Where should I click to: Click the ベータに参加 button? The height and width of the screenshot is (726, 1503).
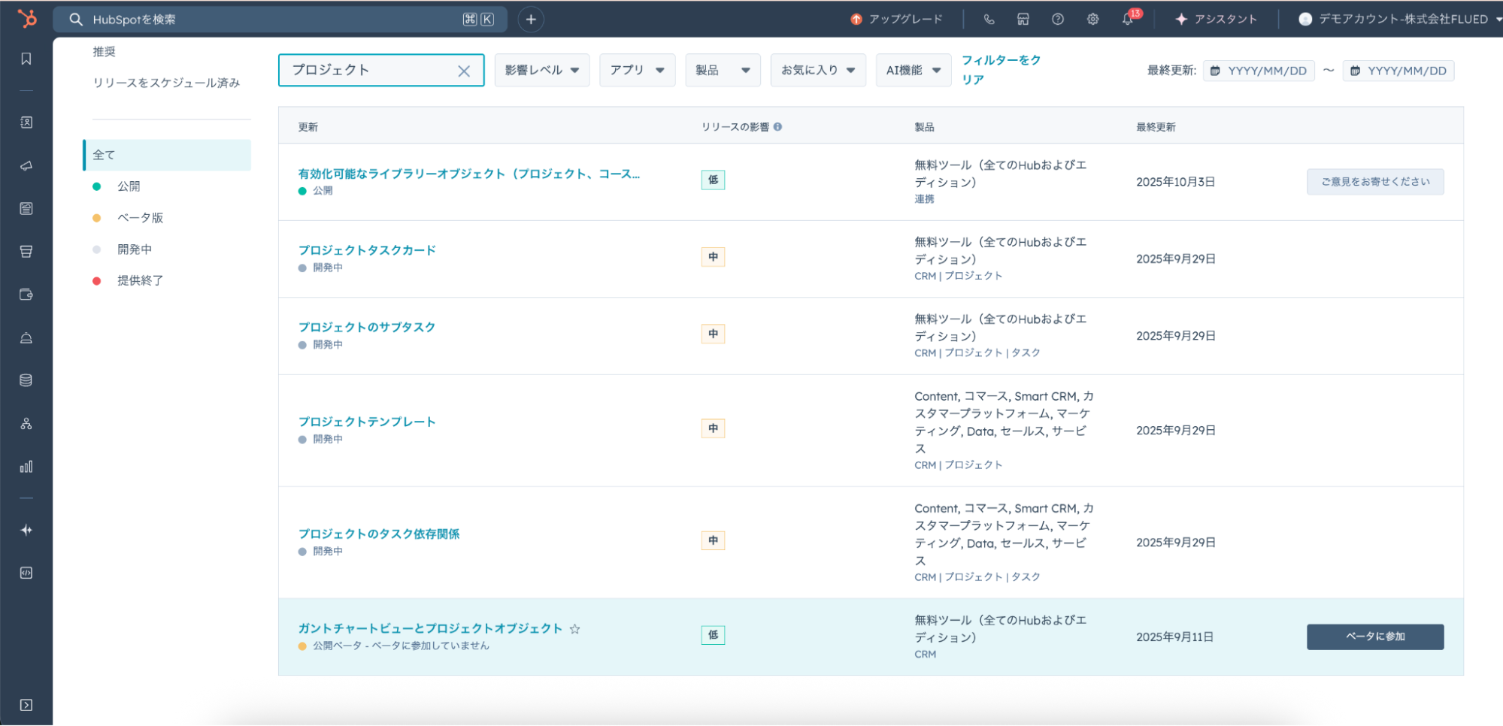pyautogui.click(x=1374, y=637)
